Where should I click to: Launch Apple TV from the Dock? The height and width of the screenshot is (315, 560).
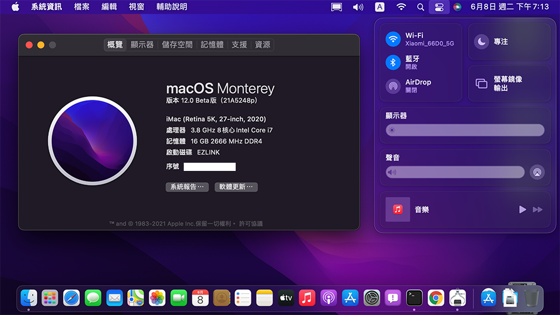click(x=286, y=297)
